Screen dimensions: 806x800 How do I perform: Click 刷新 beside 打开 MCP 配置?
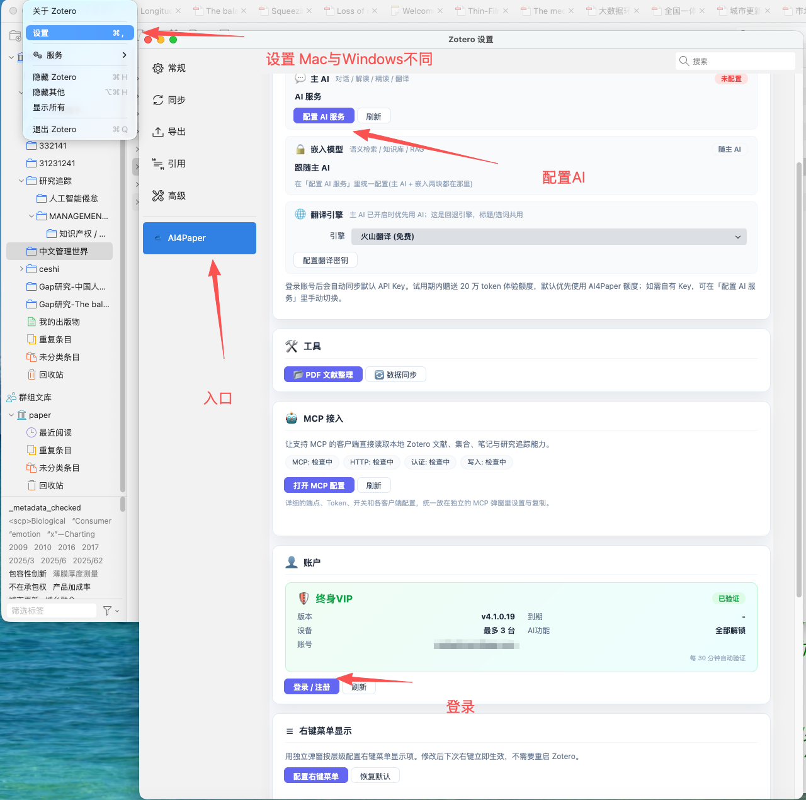point(373,485)
